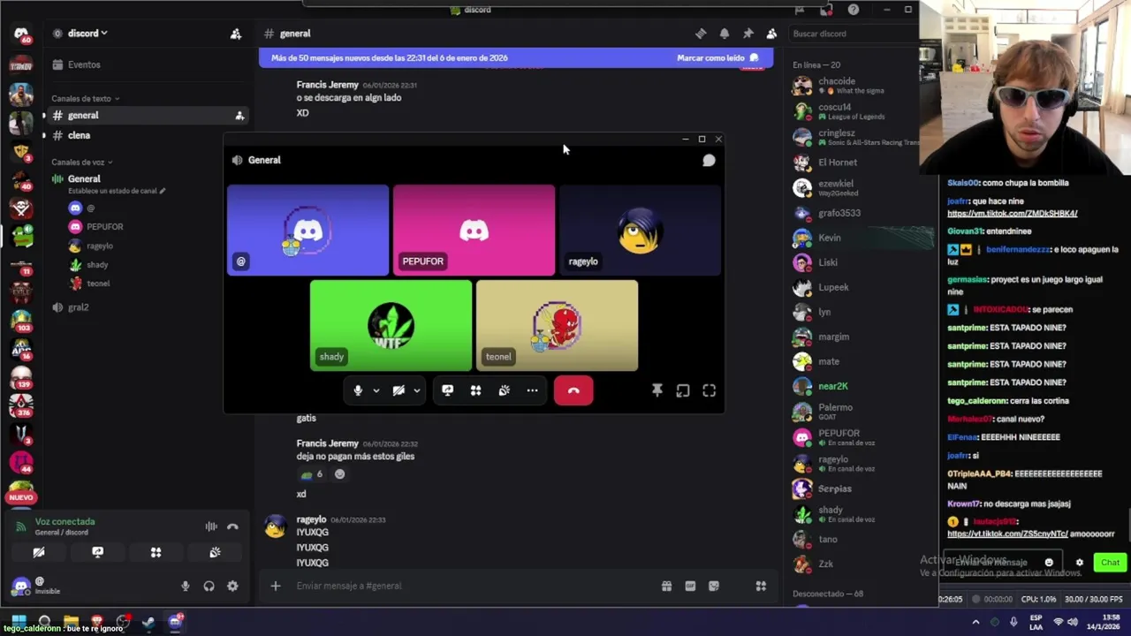Open threads icon in channel header
1131x636 pixels.
point(701,34)
